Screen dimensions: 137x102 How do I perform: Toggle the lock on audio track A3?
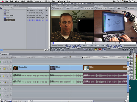(x=11, y=89)
